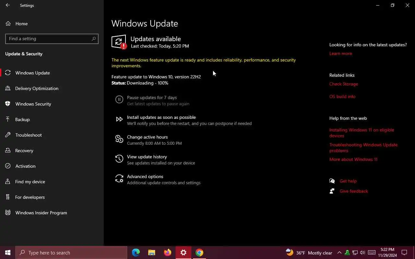Click the Home house icon

click(8, 24)
